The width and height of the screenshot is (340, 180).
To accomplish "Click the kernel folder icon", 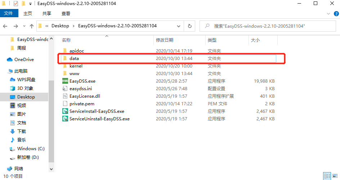I will point(65,66).
